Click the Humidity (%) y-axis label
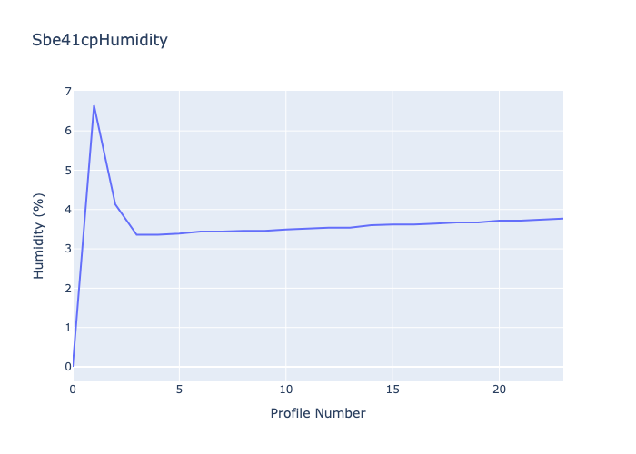The width and height of the screenshot is (636, 454). coord(39,236)
